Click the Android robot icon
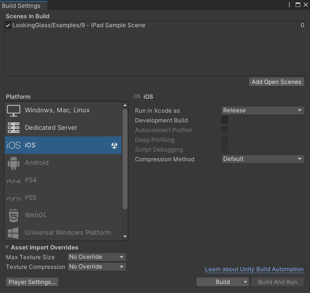This screenshot has height=293, width=310. click(14, 163)
